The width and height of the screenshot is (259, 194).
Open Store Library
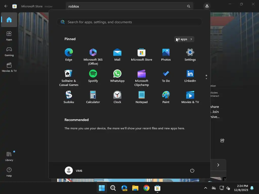click(9, 156)
